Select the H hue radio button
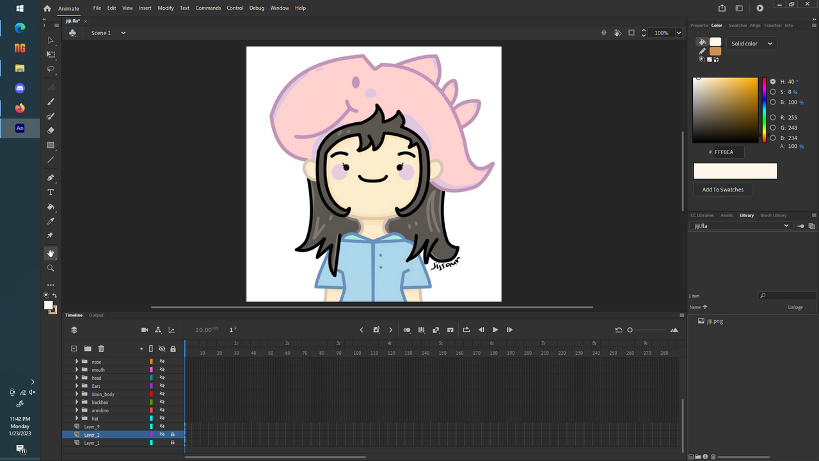 point(773,82)
